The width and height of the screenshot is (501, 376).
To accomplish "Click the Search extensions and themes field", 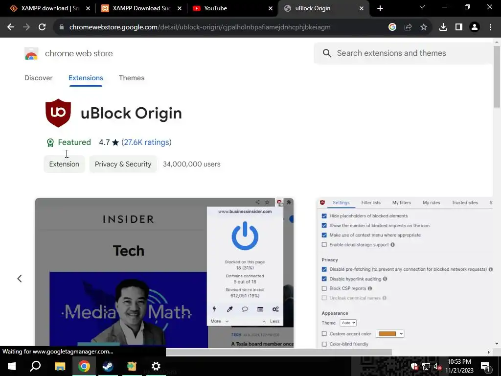I will pos(403,53).
